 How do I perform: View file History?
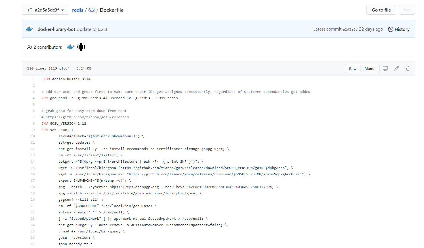pos(399,29)
